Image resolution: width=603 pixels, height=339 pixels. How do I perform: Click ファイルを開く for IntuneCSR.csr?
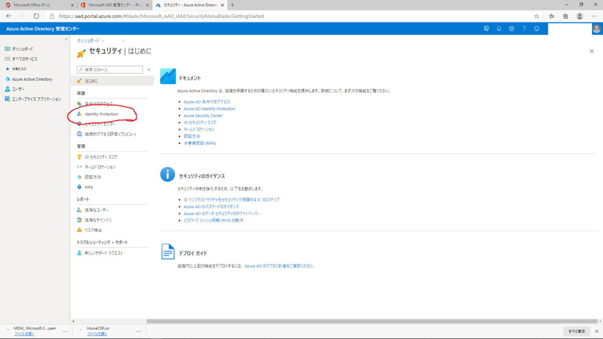[x=97, y=333]
